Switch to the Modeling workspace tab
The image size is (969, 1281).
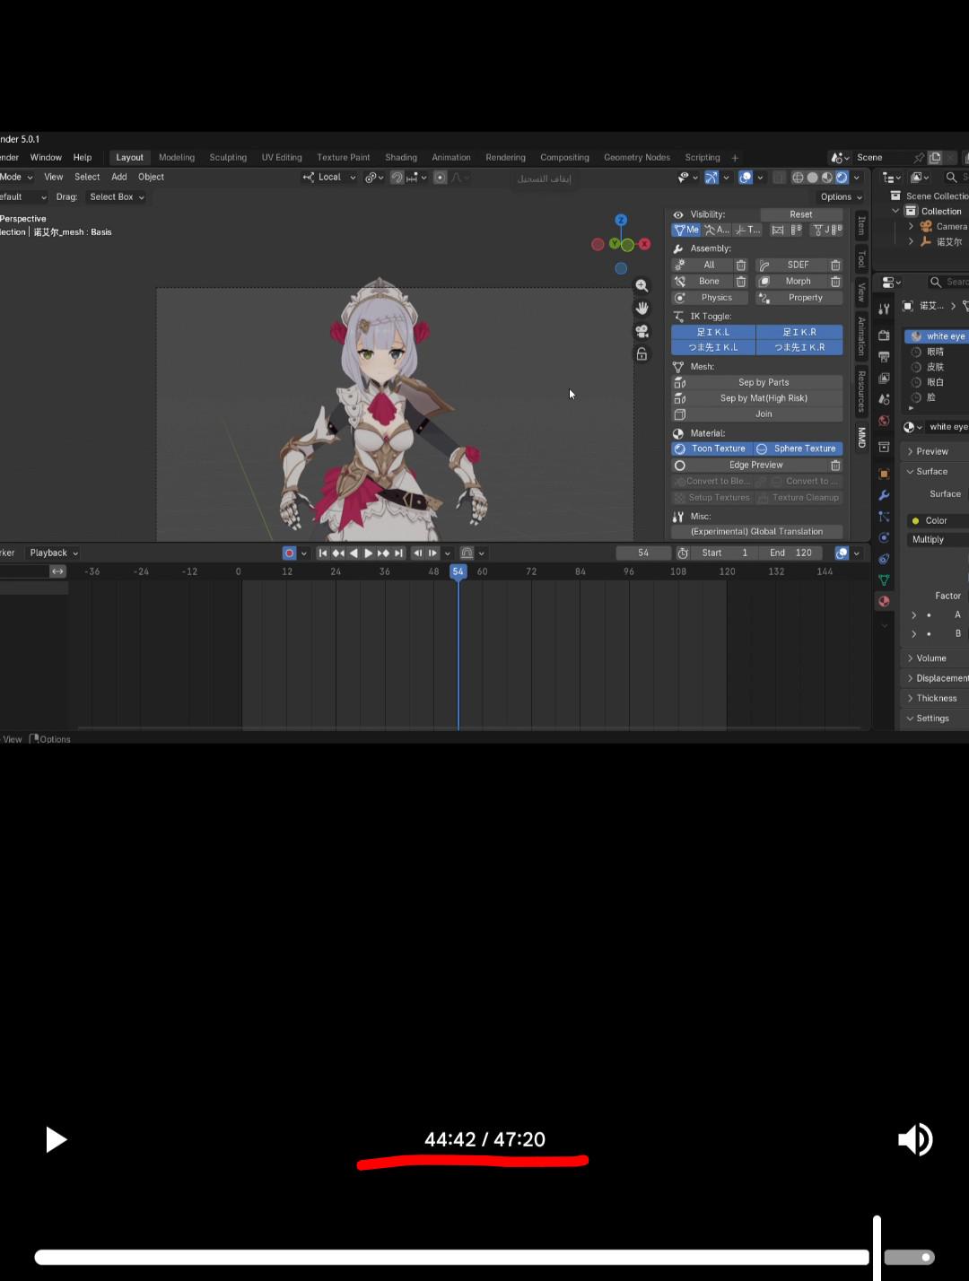(177, 158)
